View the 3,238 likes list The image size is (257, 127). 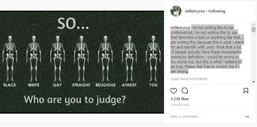pos(180,99)
